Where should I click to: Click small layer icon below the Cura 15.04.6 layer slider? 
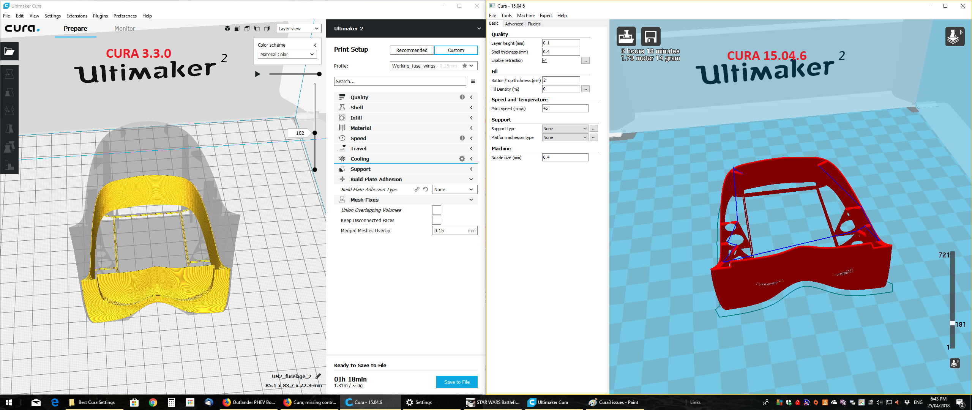(x=955, y=363)
